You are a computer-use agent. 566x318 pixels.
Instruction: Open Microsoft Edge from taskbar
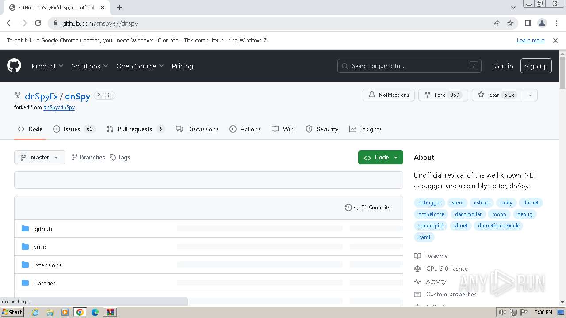[95, 312]
